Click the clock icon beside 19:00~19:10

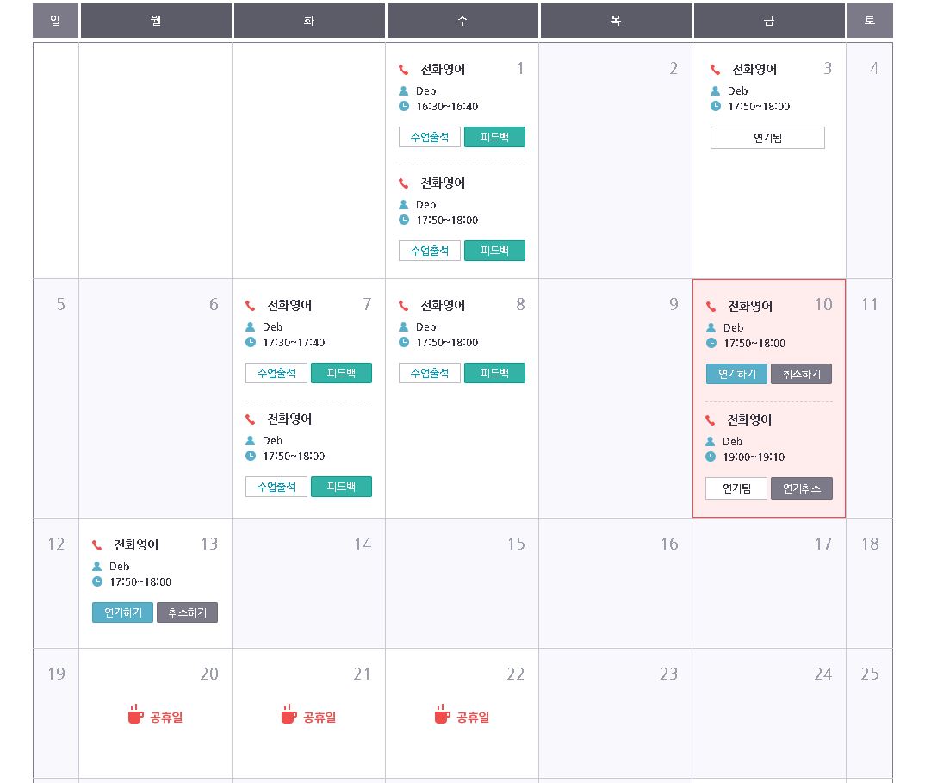click(711, 457)
